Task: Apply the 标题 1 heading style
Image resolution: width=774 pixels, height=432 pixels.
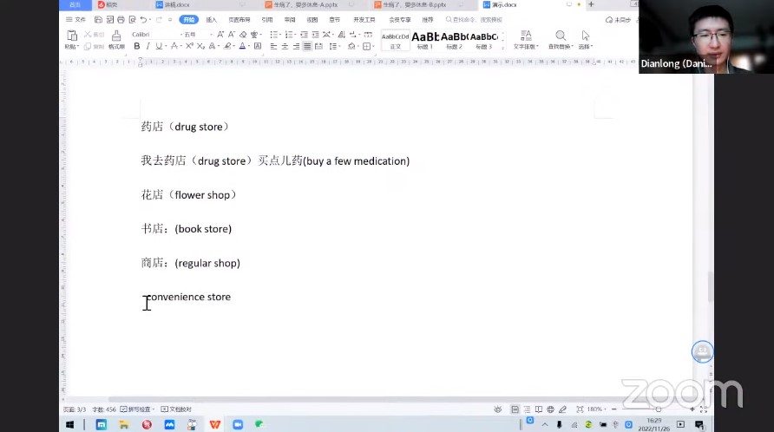Action: click(424, 40)
